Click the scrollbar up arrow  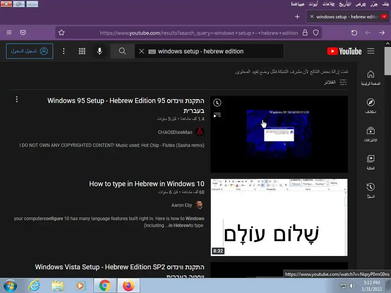[388, 43]
